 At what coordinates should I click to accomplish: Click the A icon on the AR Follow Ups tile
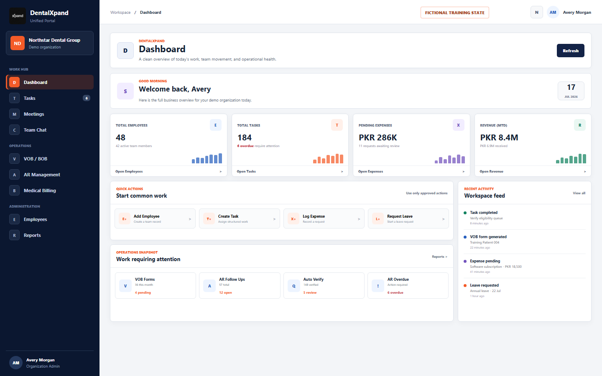point(210,286)
